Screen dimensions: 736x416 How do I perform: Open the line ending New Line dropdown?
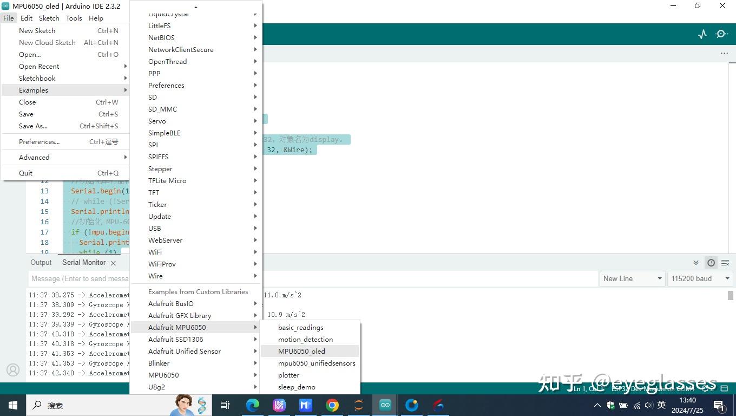pyautogui.click(x=632, y=278)
